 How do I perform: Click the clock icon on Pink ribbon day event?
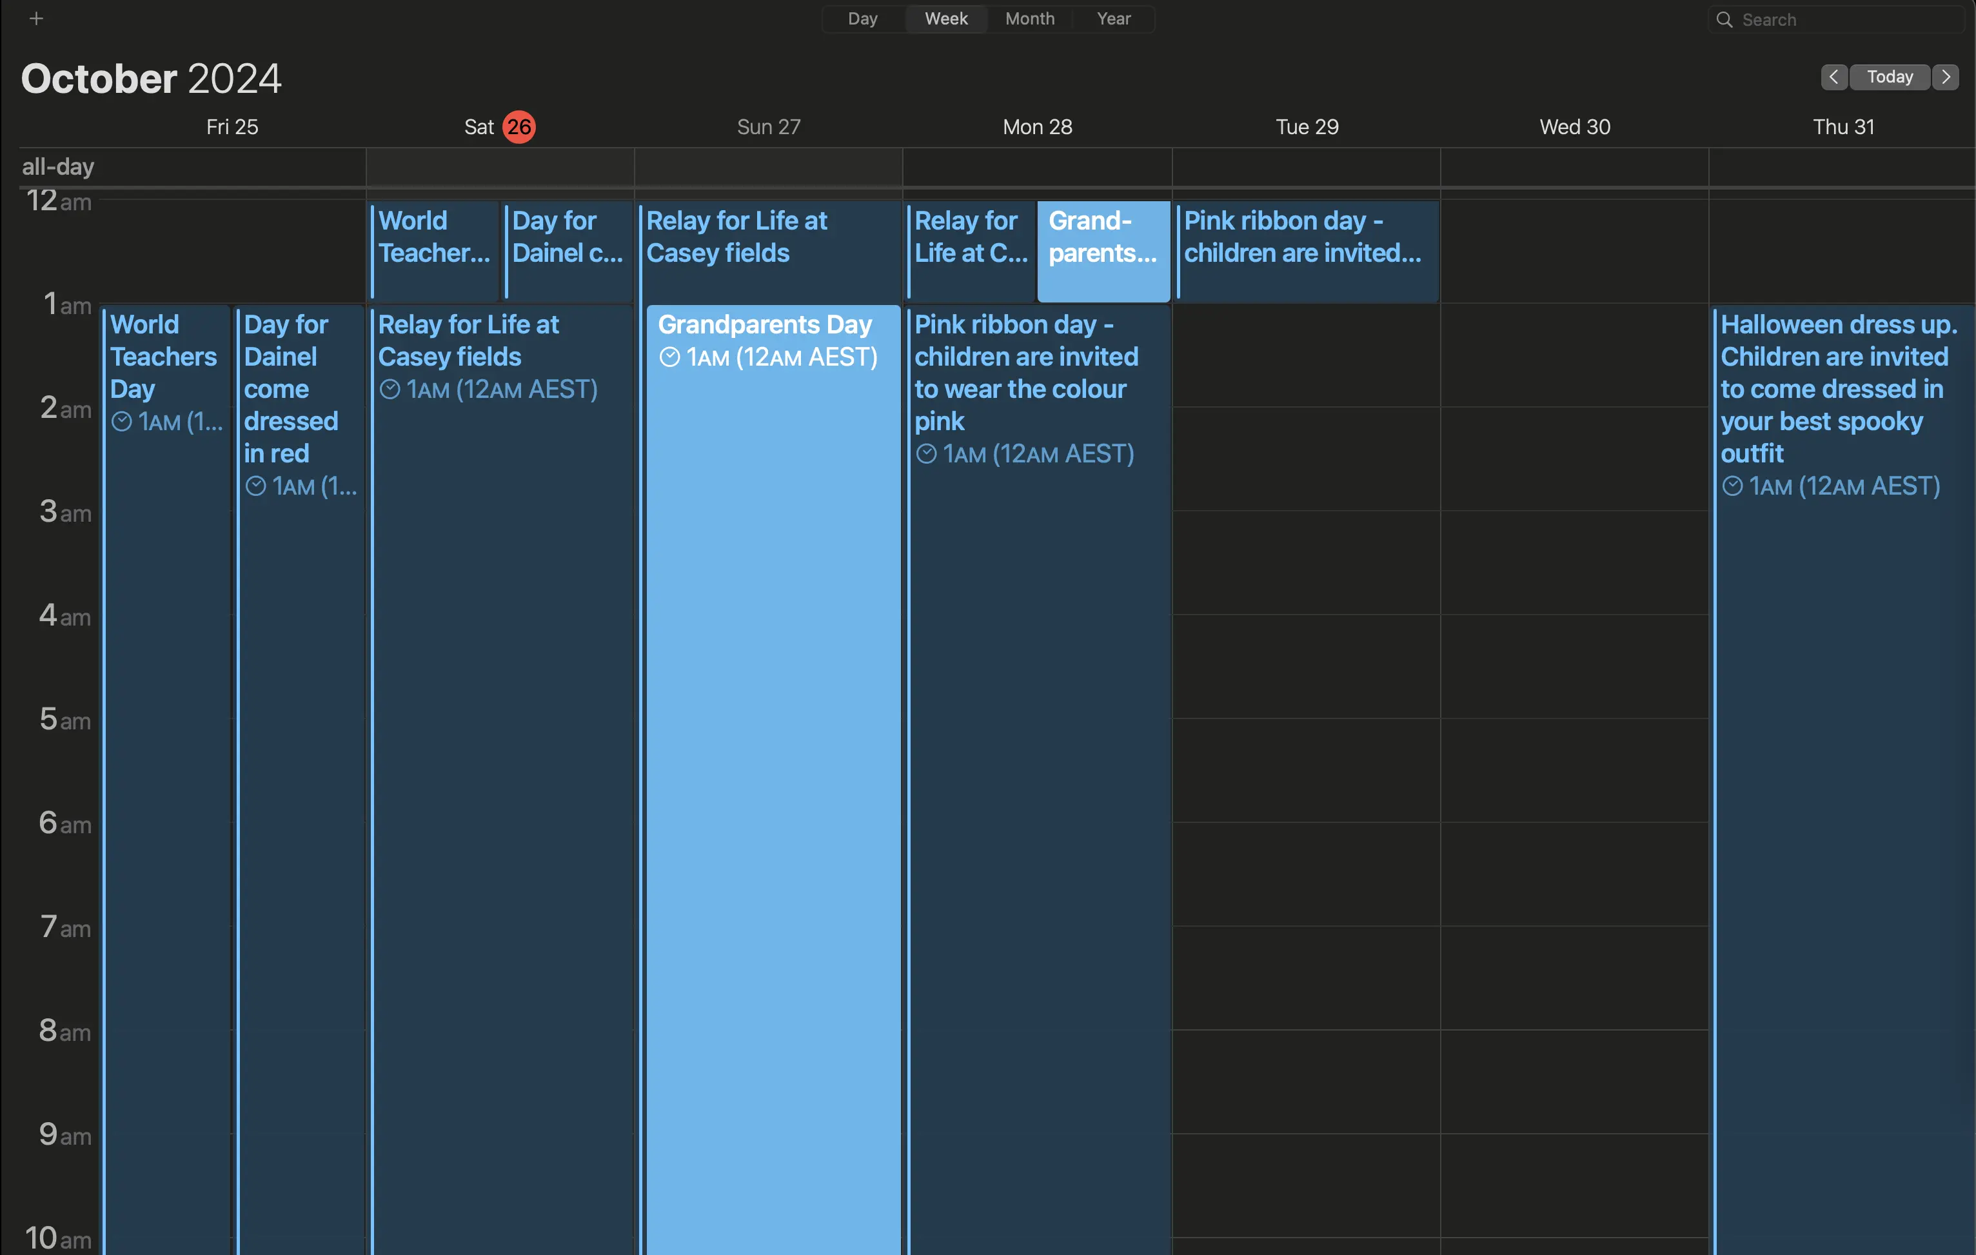(927, 453)
